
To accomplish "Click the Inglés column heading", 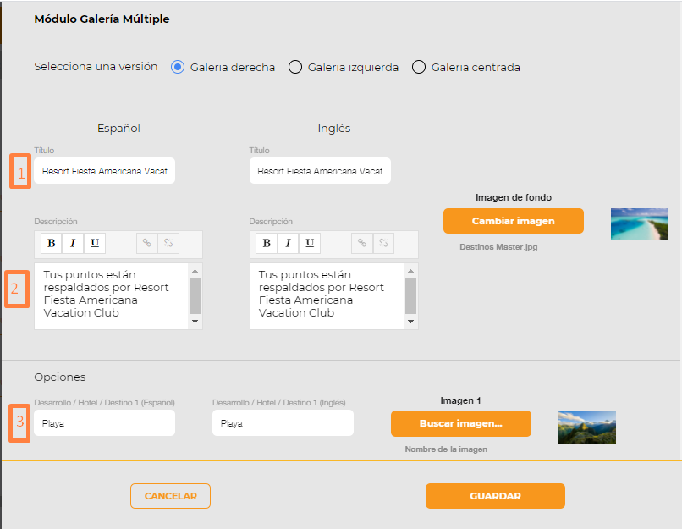I will pos(334,129).
